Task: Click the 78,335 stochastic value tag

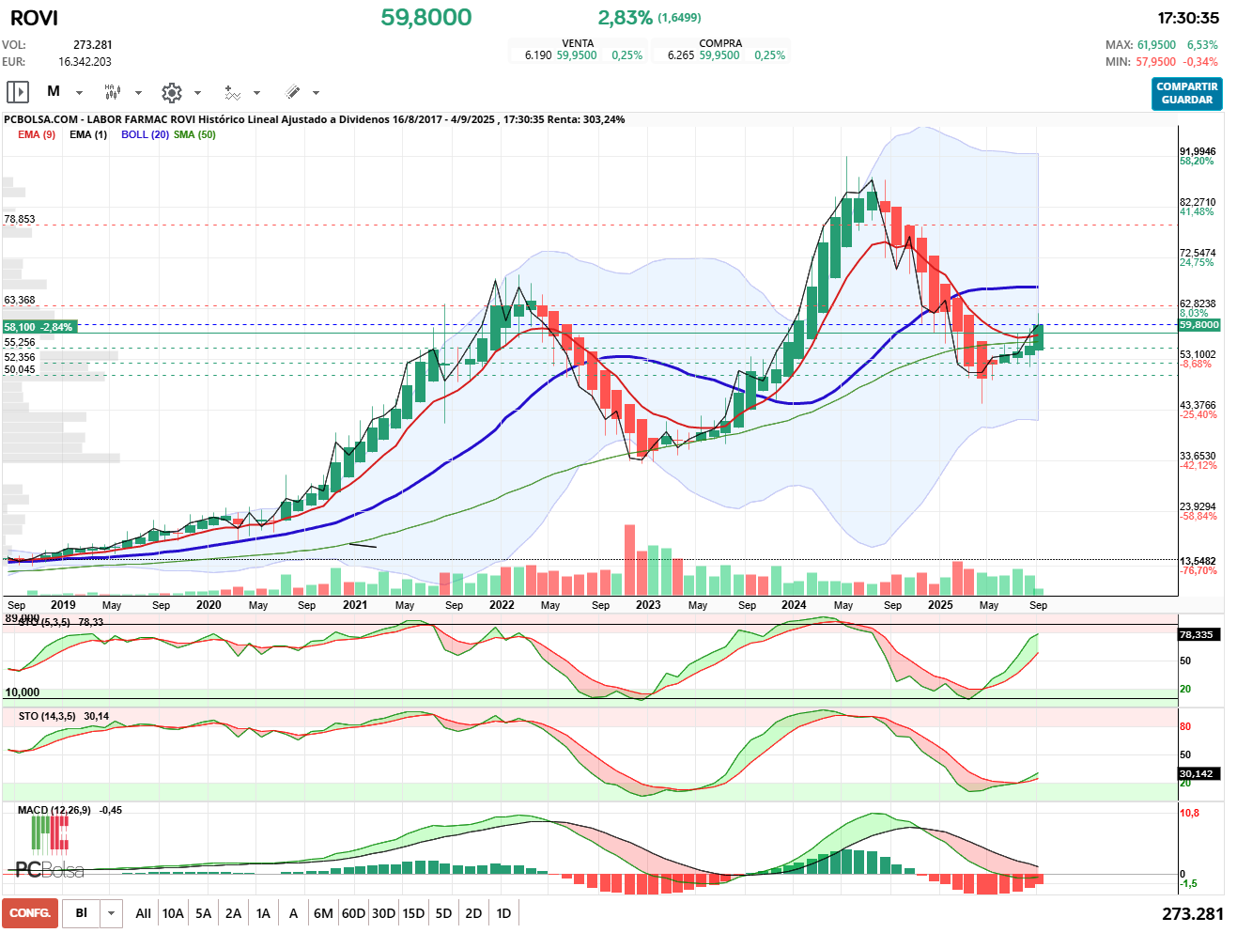Action: coord(1199,634)
